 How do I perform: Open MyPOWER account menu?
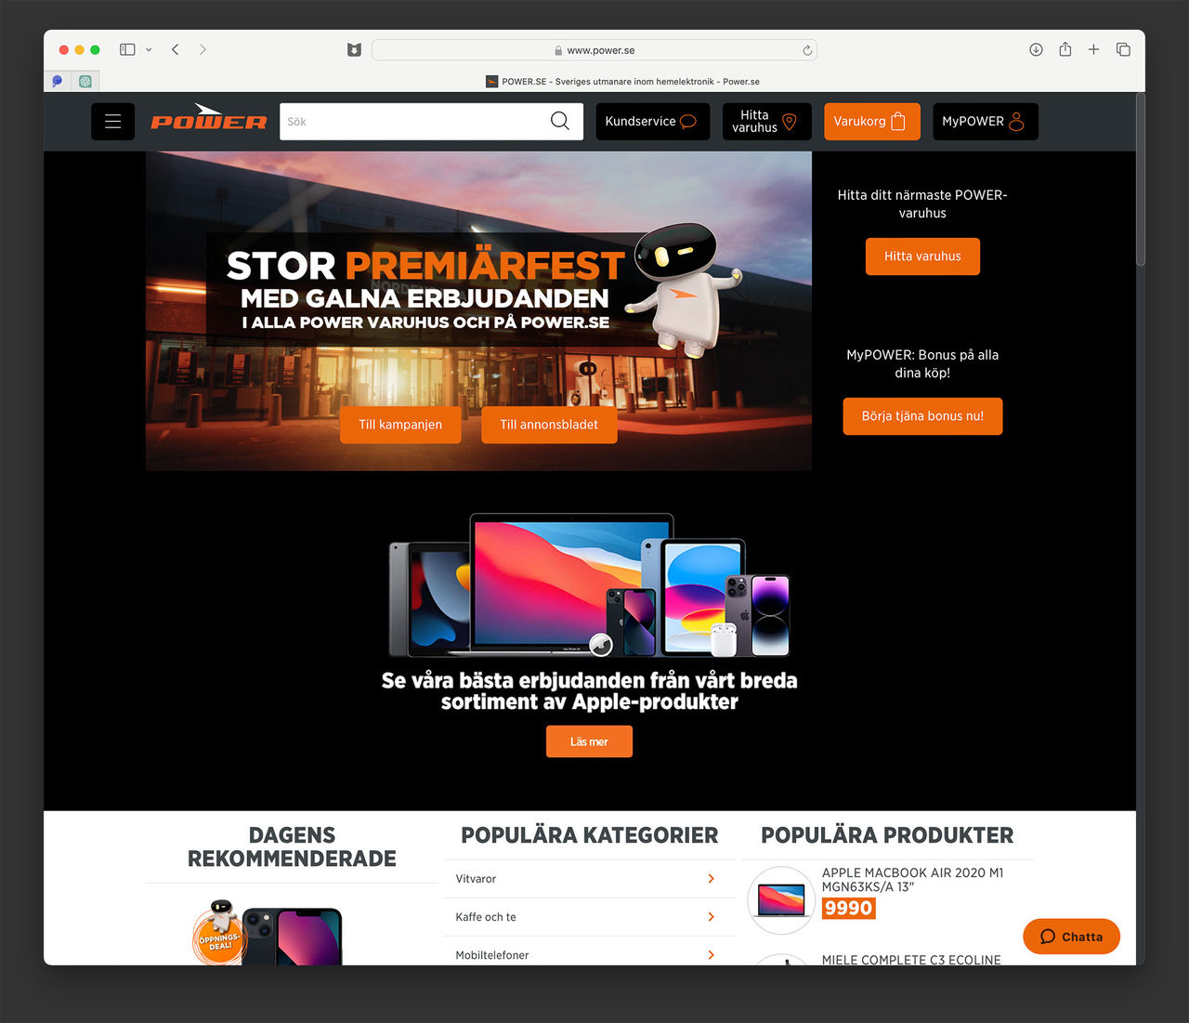coord(985,122)
